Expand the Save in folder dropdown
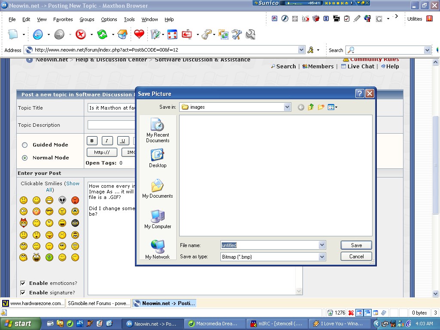The width and height of the screenshot is (440, 330). (x=287, y=107)
